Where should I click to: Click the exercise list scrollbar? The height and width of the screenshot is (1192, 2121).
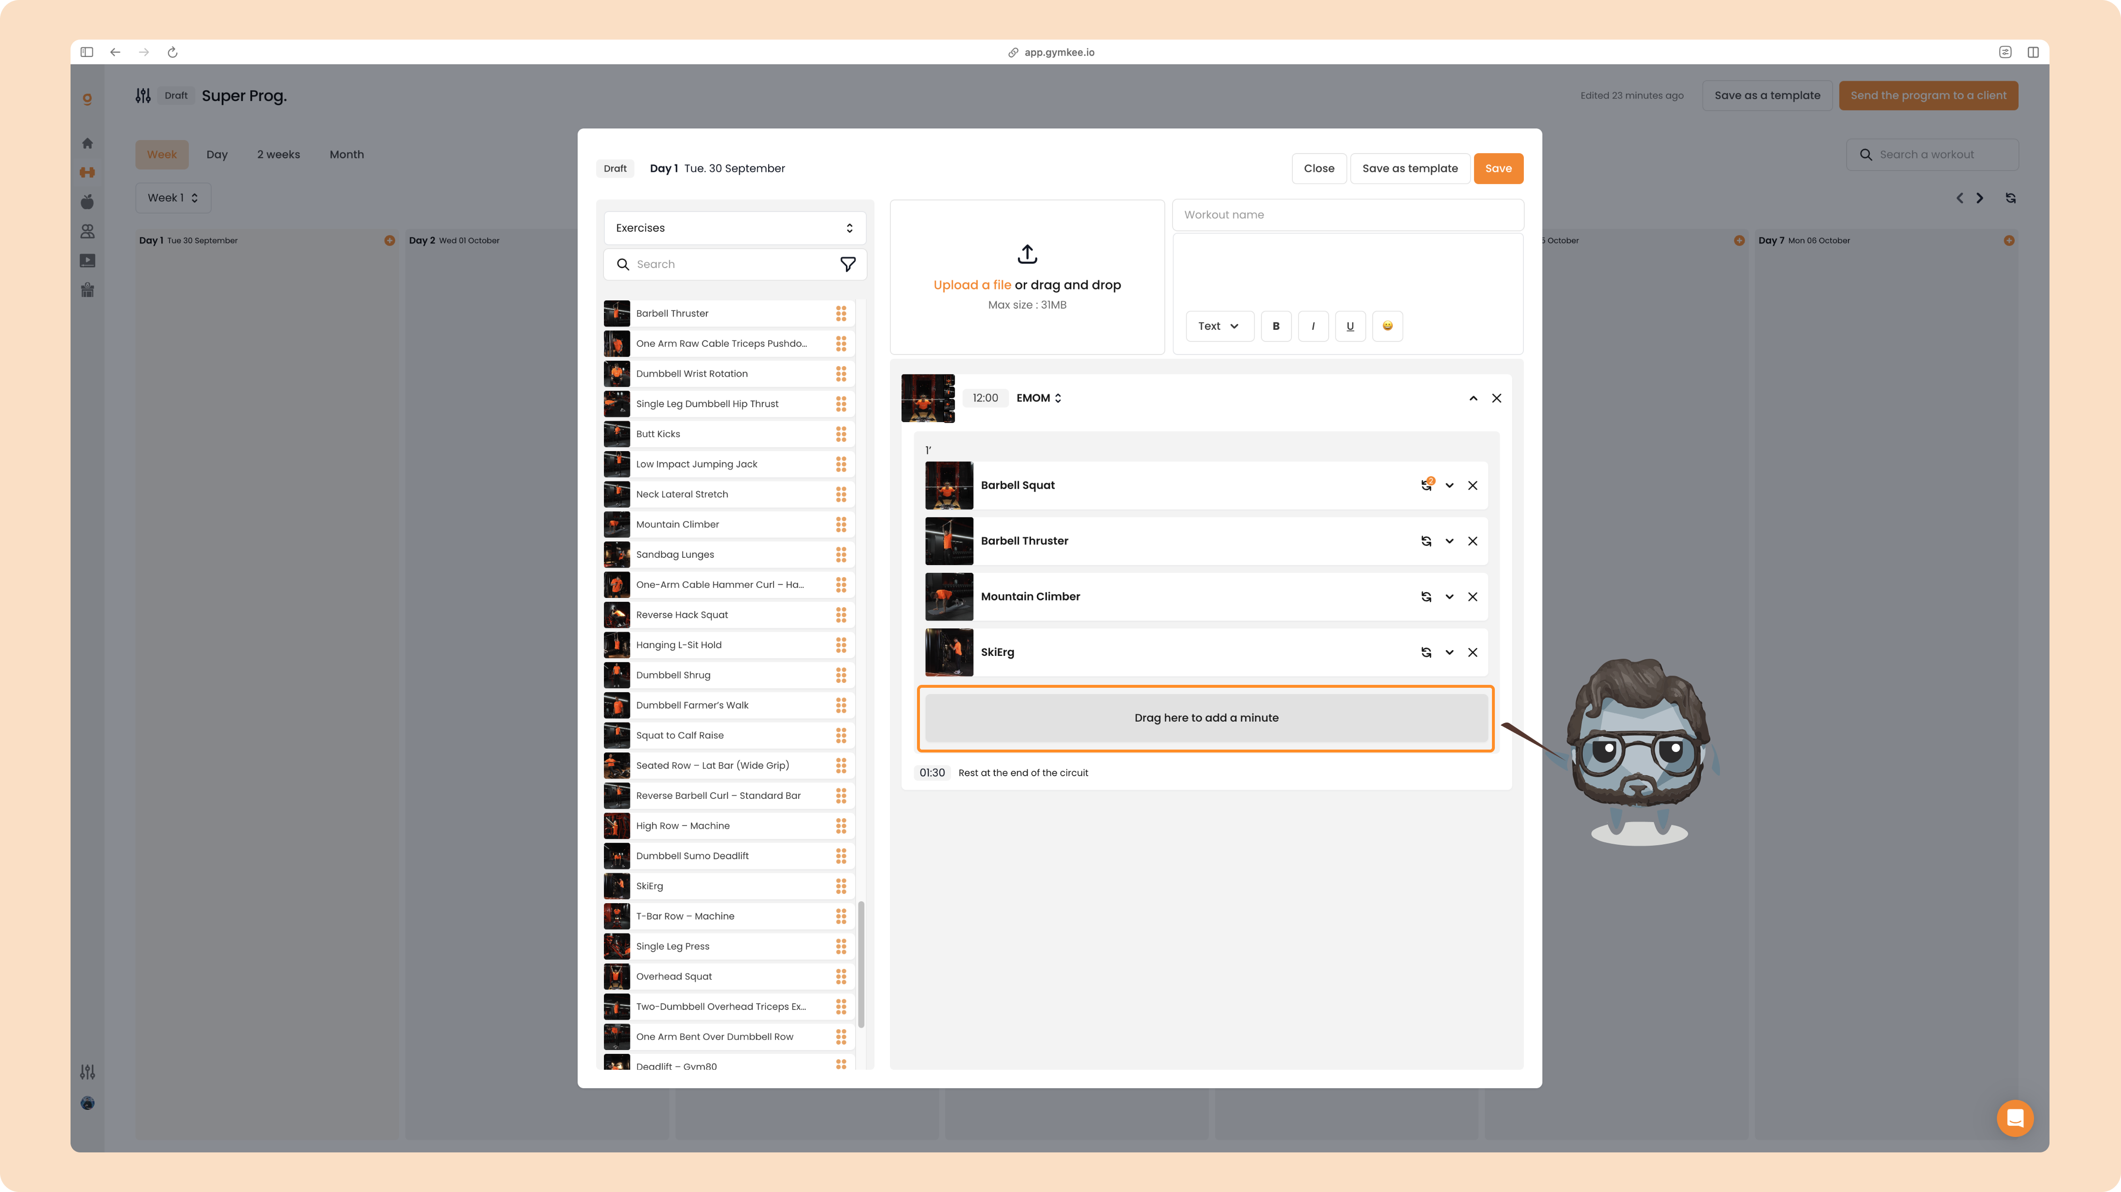pyautogui.click(x=861, y=964)
